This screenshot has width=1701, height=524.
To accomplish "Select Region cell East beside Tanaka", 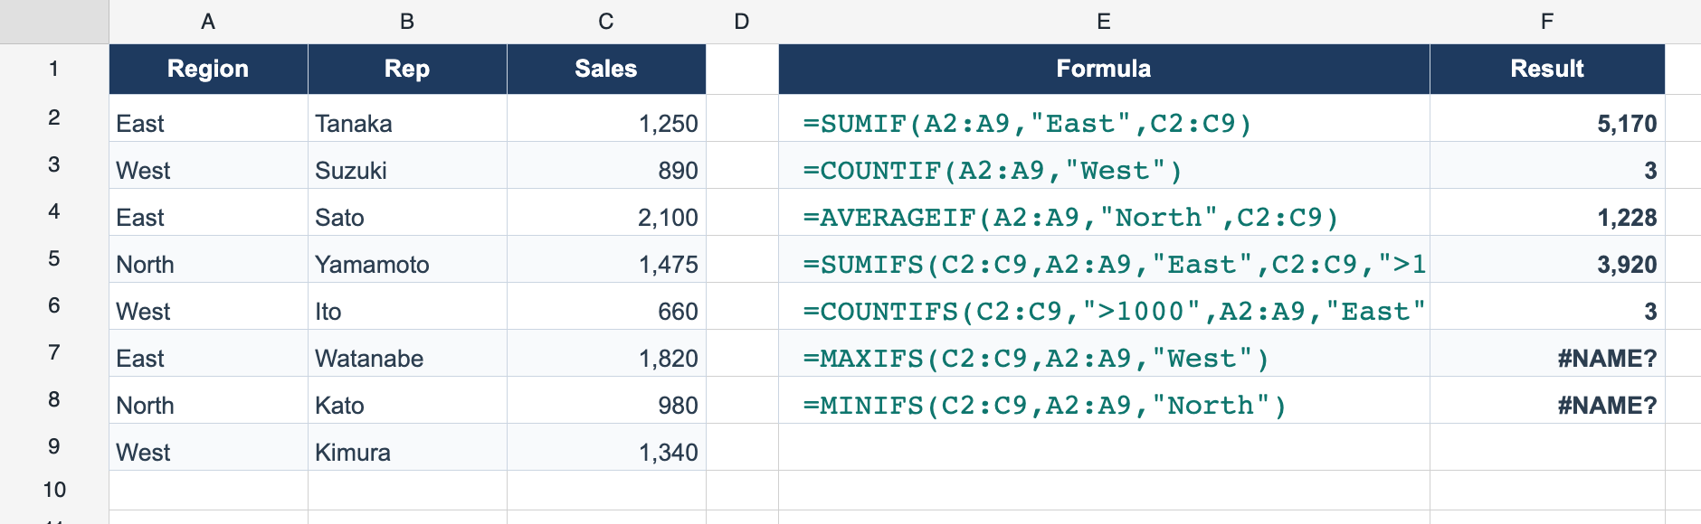I will [208, 118].
